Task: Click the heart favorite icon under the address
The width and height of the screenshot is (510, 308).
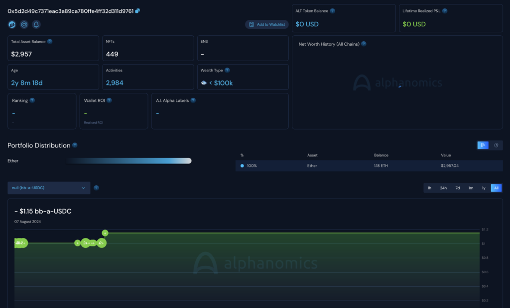Action: [x=24, y=24]
